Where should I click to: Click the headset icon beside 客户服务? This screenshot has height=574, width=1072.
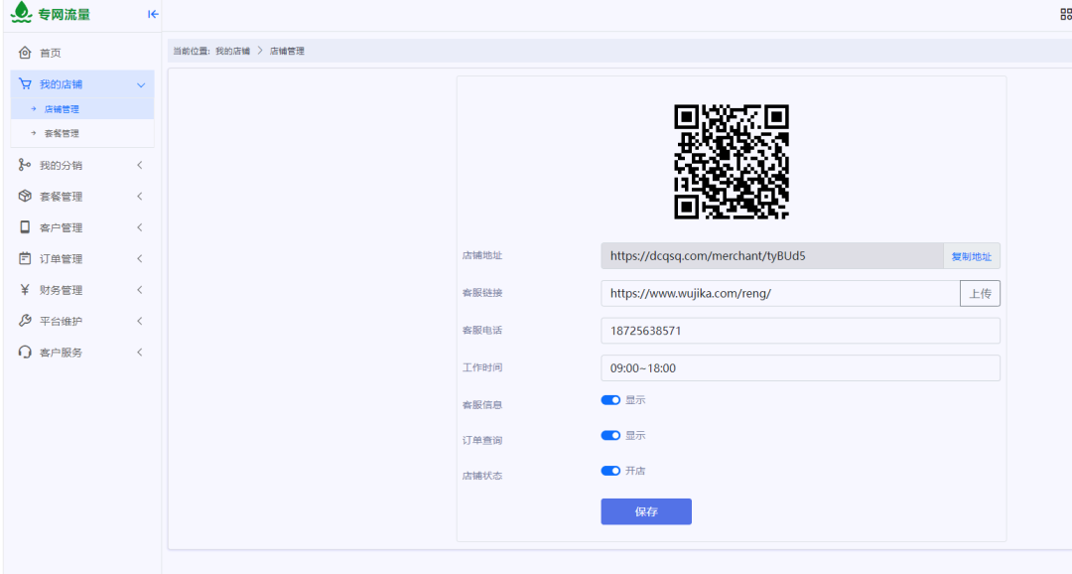[x=25, y=353]
